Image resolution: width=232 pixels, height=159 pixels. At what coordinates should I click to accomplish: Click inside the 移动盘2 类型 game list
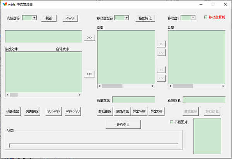click(x=197, y=57)
